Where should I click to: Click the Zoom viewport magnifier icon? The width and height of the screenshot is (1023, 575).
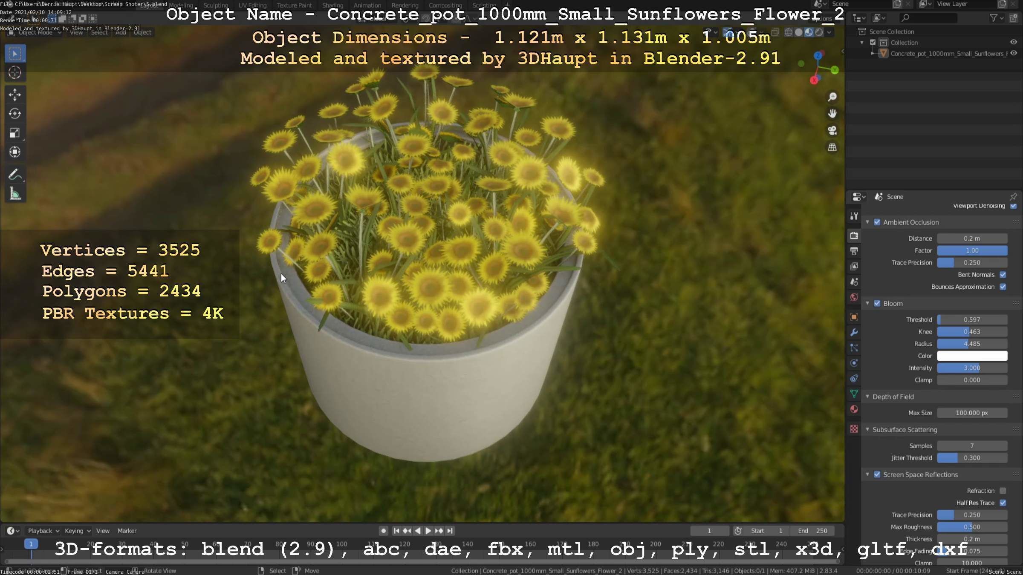(832, 97)
